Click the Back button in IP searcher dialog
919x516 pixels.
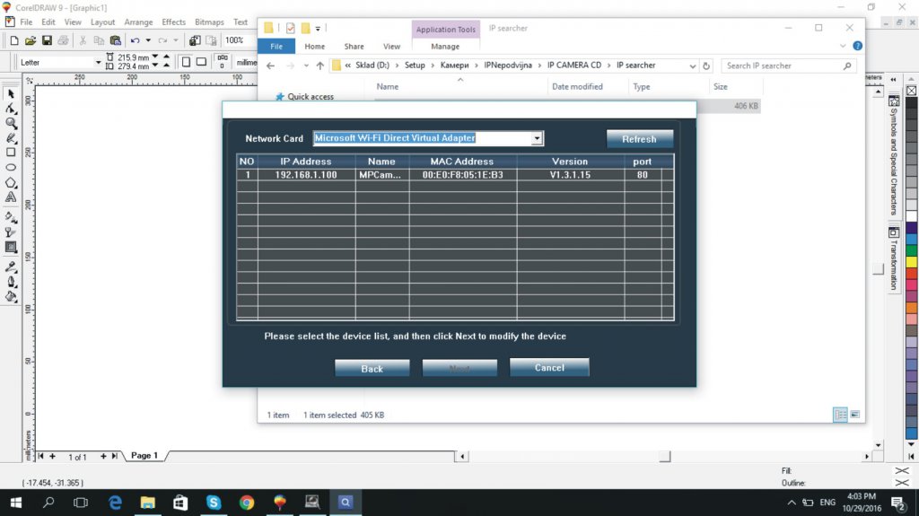pyautogui.click(x=372, y=368)
